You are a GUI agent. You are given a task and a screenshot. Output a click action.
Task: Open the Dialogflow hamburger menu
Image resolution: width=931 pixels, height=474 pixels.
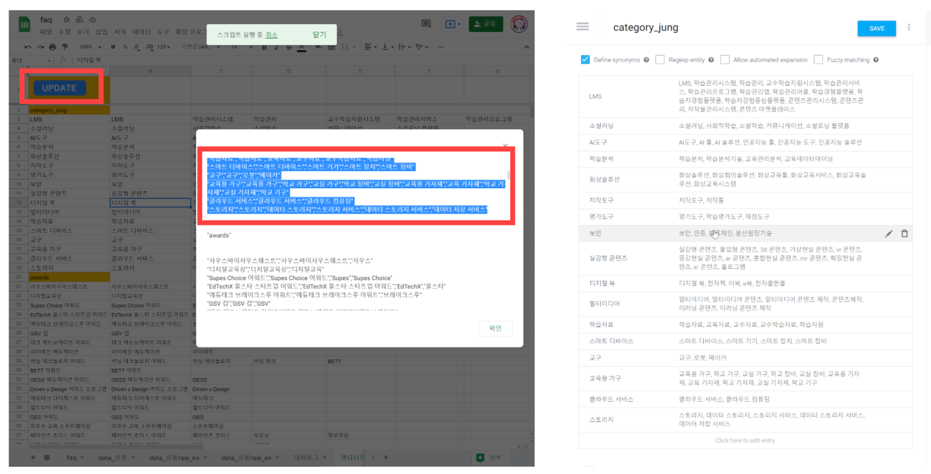[x=582, y=27]
